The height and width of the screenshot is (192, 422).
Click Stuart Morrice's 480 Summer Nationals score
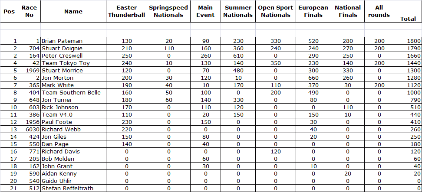tap(237, 71)
